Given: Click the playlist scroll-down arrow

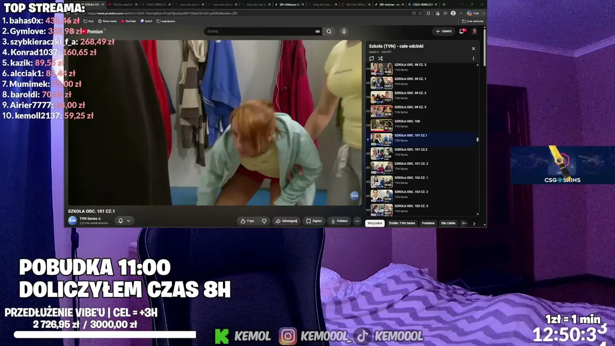Looking at the screenshot, I should pyautogui.click(x=477, y=214).
